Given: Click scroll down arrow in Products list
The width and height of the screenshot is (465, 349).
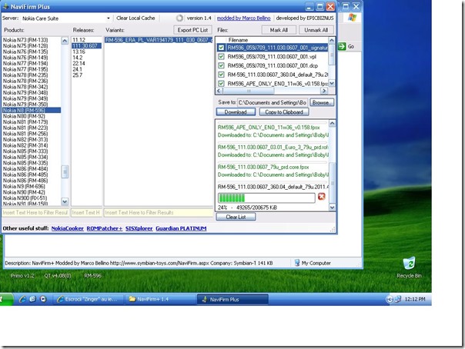Looking at the screenshot, I should pyautogui.click(x=65, y=201).
